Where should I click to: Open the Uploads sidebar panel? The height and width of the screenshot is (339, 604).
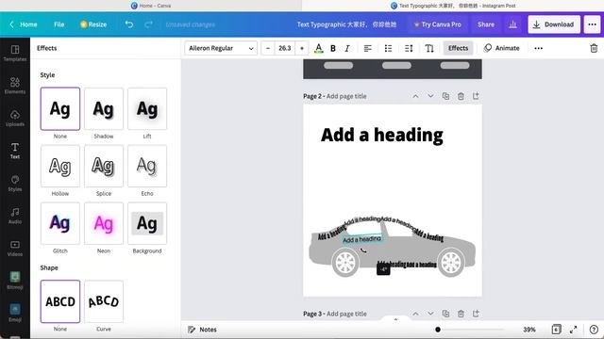point(15,118)
